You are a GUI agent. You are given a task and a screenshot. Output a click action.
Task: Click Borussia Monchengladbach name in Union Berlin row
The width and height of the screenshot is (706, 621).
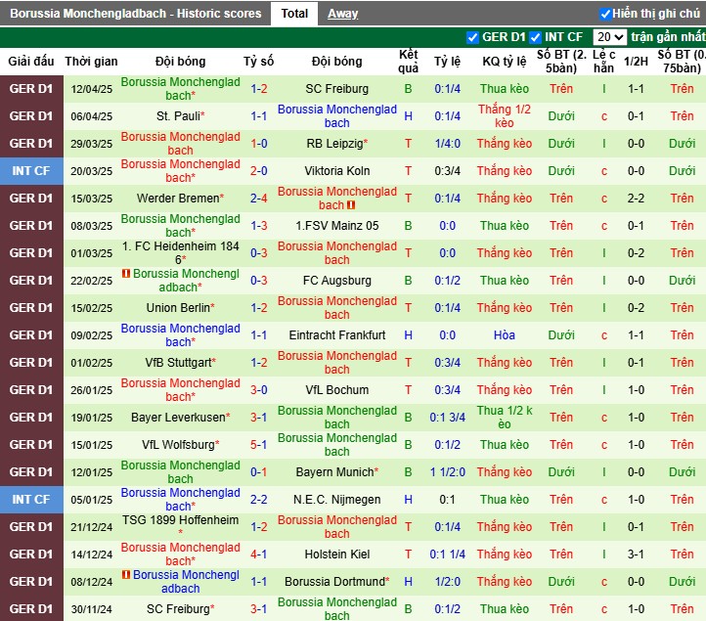336,308
